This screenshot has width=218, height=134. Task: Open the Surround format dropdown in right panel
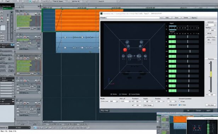(215, 25)
